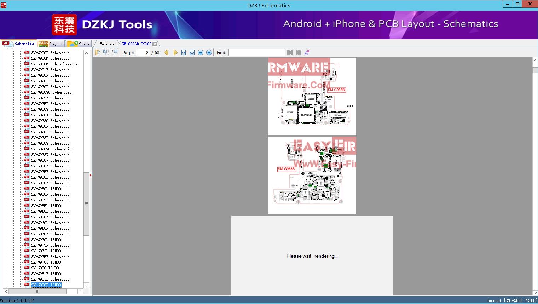Click PDF icon beside SM-G925I Schematic
This screenshot has width=538, height=304.
click(x=27, y=103)
